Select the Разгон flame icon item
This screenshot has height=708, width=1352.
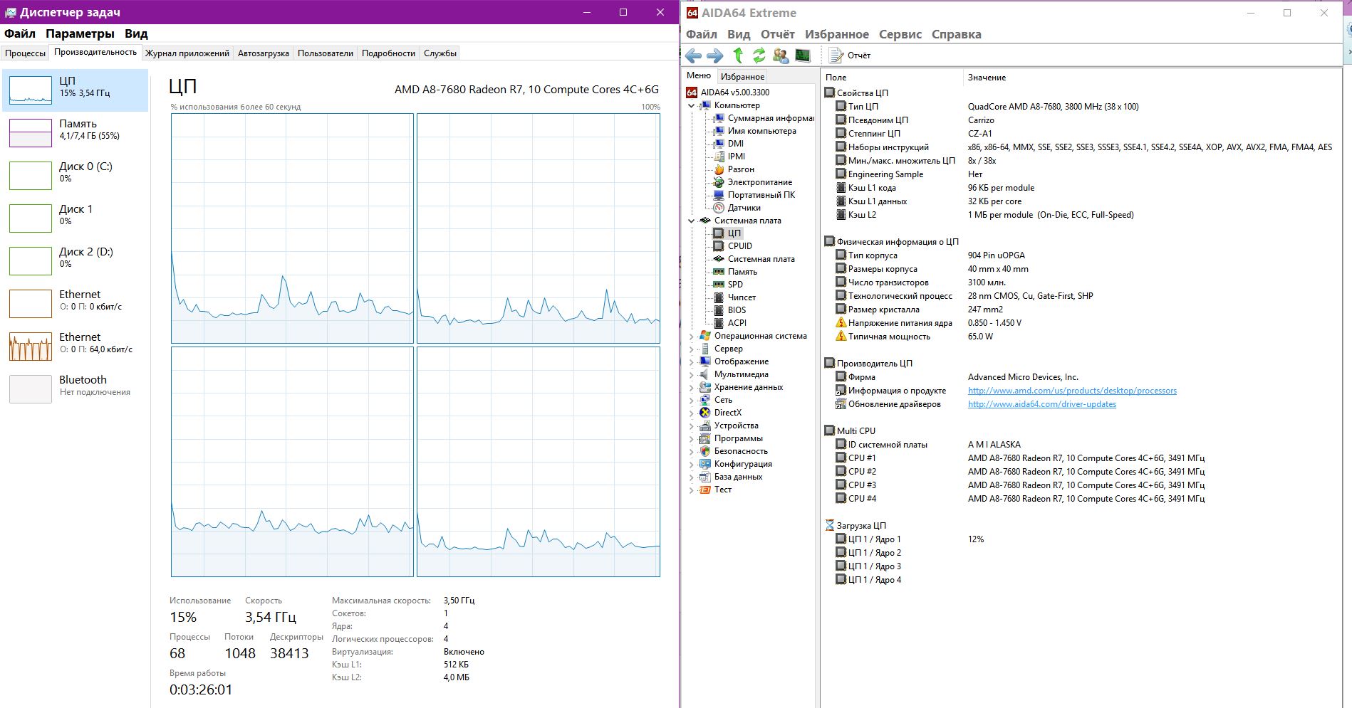coord(734,169)
